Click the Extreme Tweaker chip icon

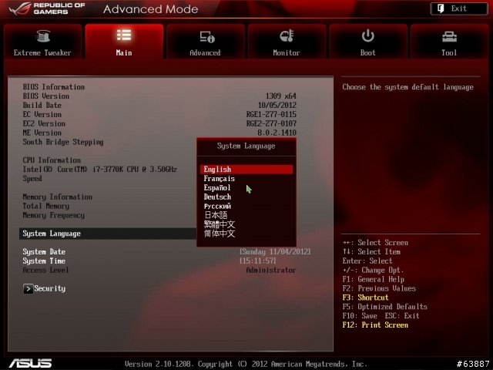point(43,36)
